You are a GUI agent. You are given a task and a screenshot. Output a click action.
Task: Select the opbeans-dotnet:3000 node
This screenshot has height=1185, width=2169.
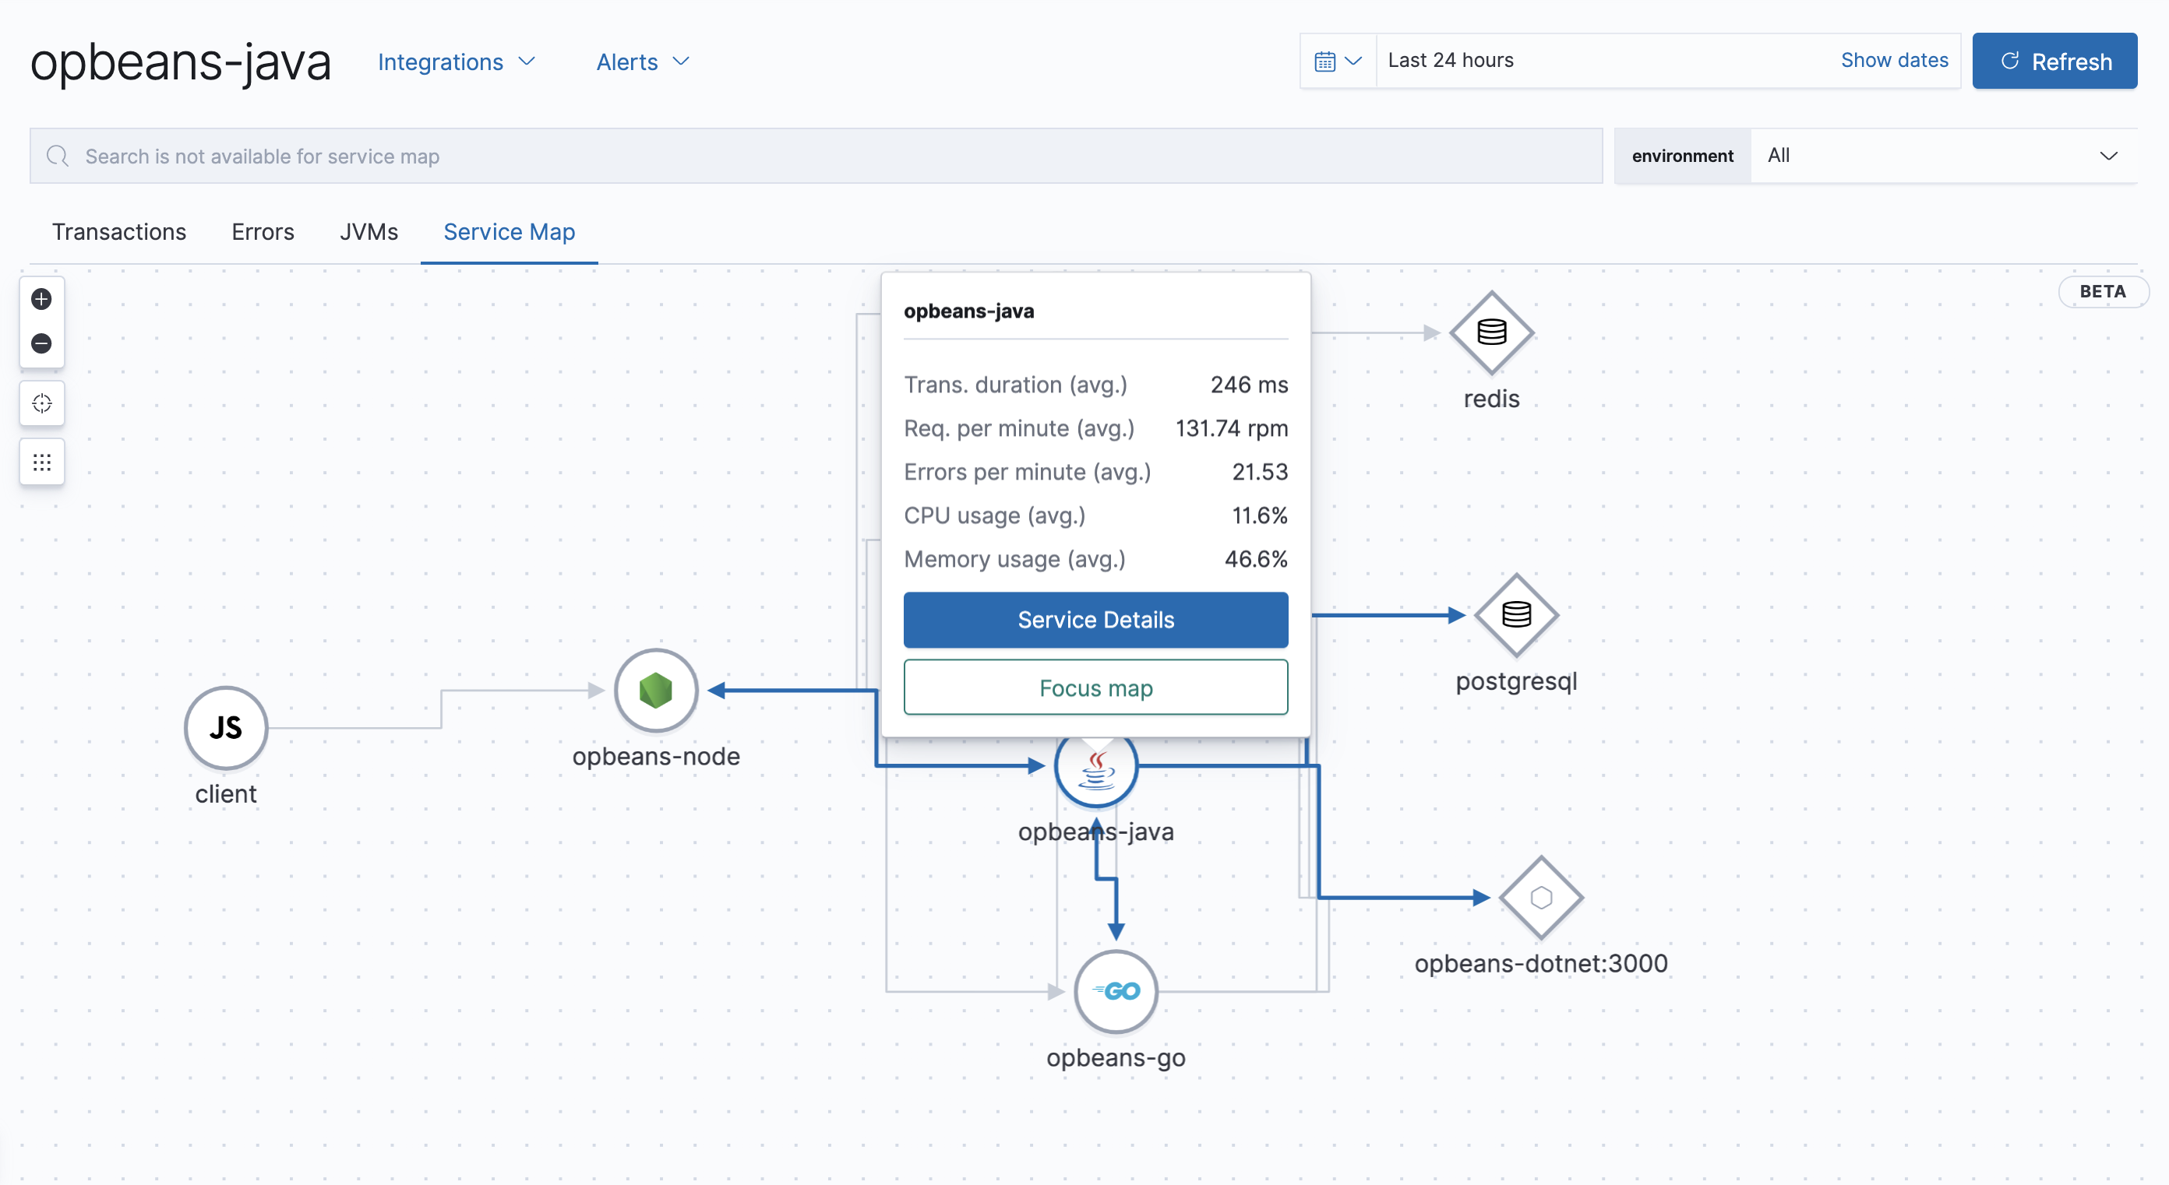point(1541,897)
